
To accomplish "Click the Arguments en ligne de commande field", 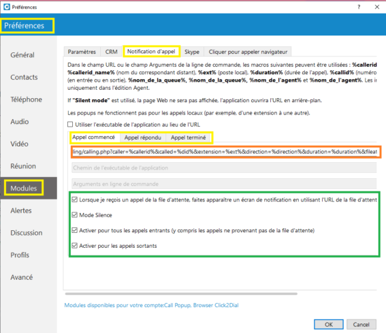I will point(224,184).
